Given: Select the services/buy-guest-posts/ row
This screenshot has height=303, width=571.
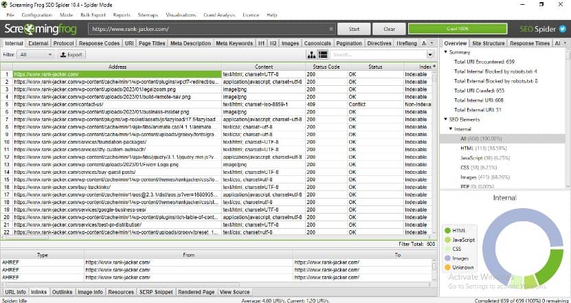Looking at the screenshot, I should click(217, 172).
